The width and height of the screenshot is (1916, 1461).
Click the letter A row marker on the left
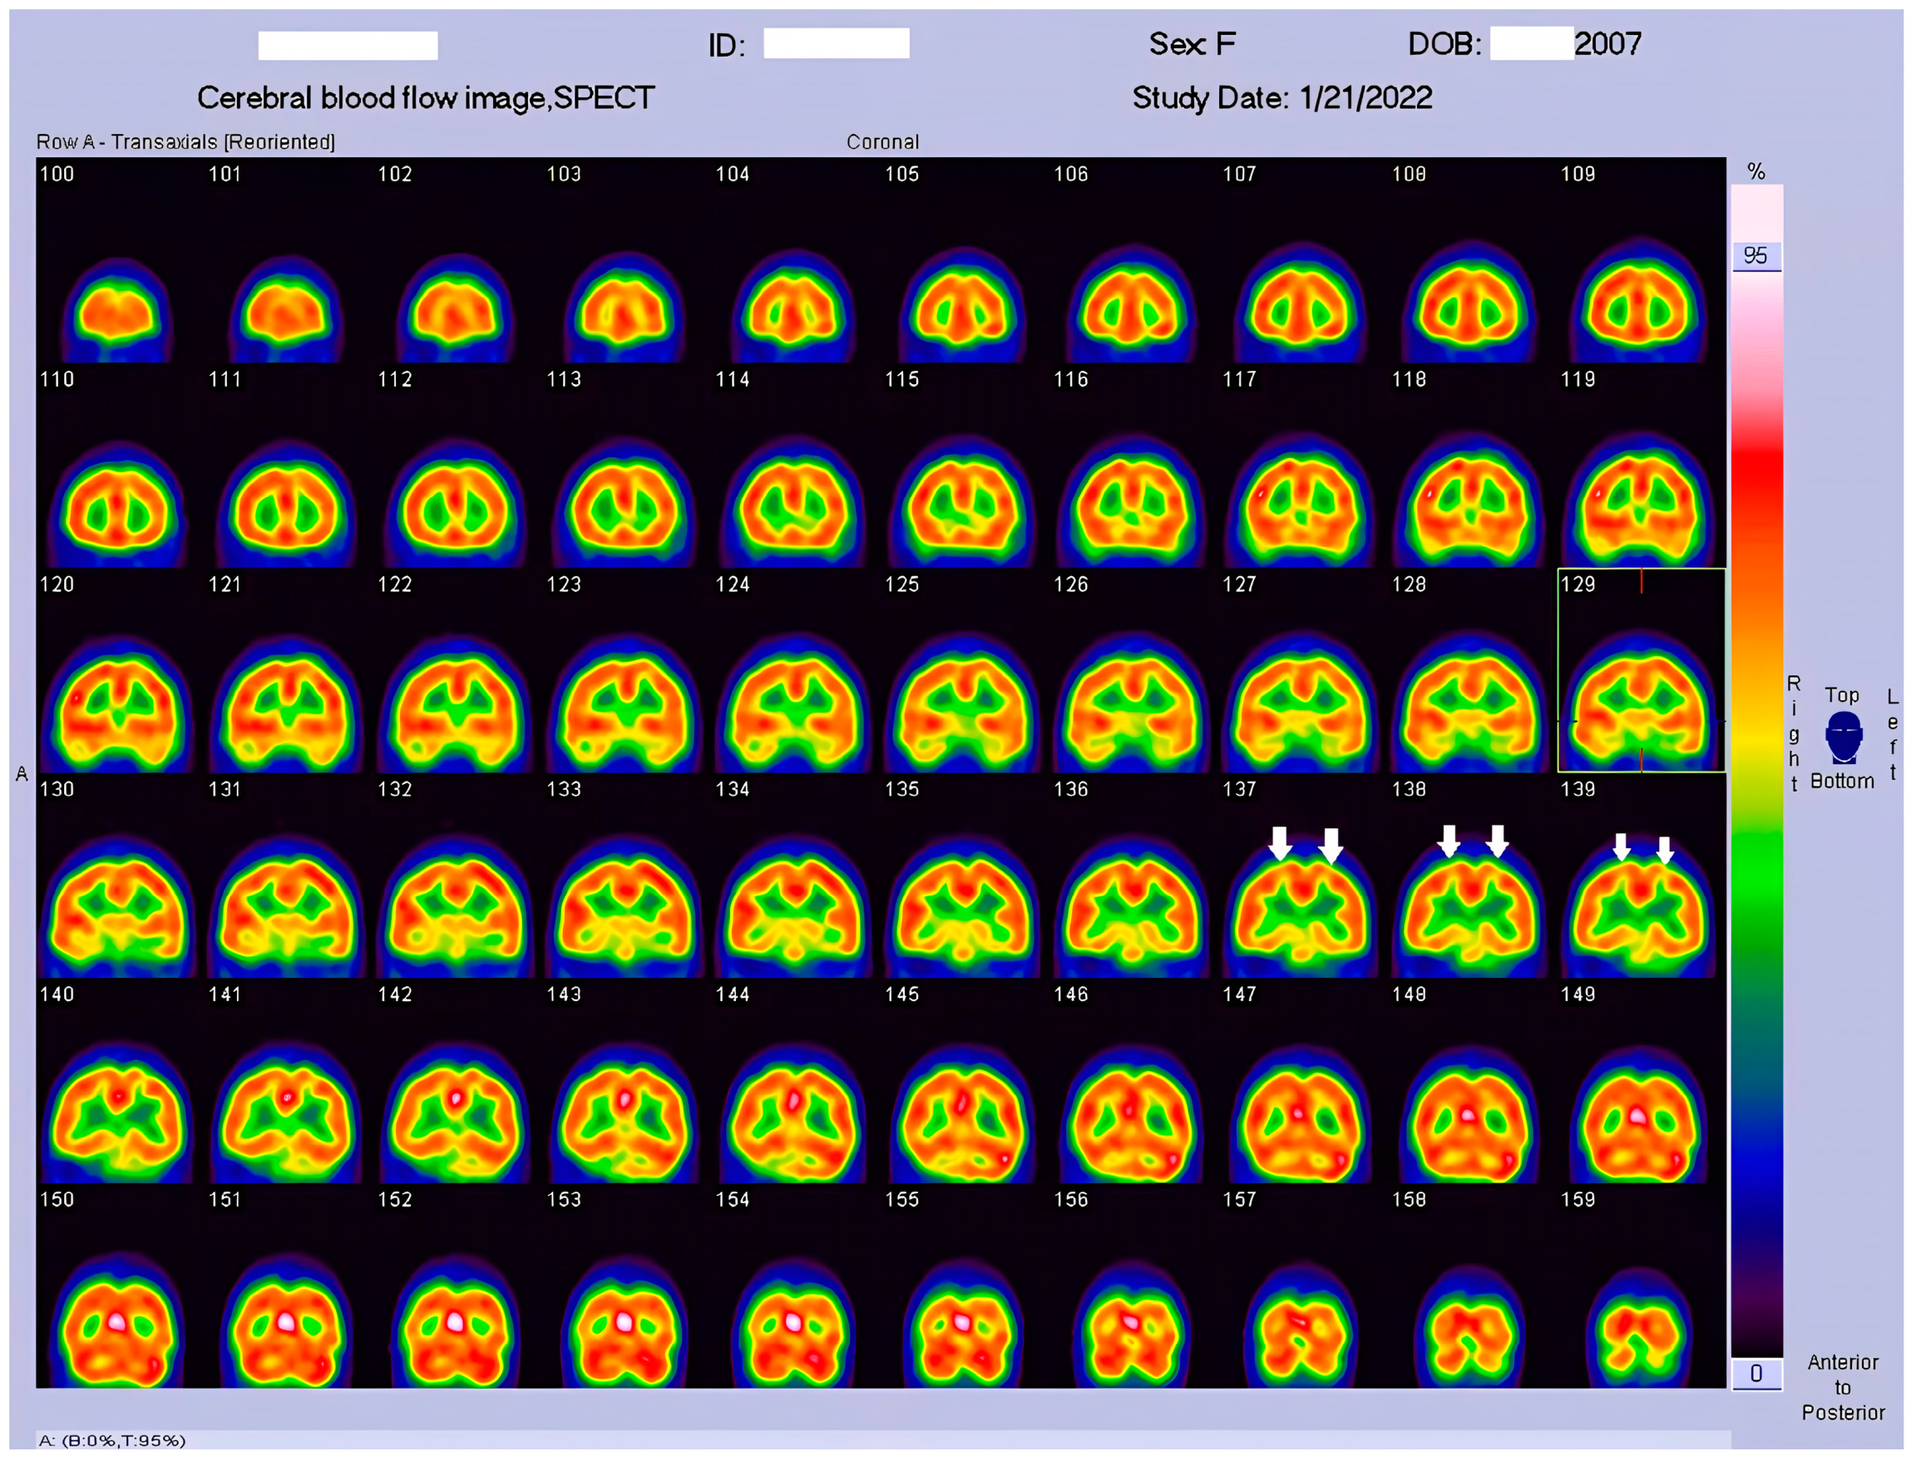pyautogui.click(x=22, y=772)
